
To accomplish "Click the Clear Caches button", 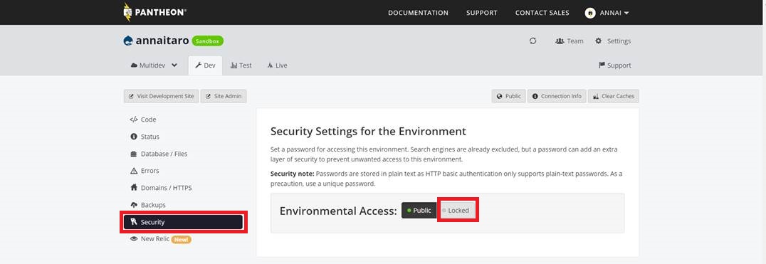I will [613, 96].
